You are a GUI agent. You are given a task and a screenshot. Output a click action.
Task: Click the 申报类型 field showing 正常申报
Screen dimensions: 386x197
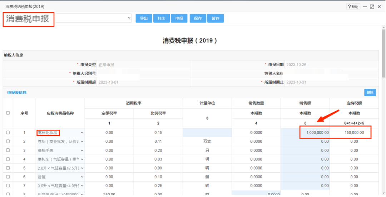pos(144,65)
